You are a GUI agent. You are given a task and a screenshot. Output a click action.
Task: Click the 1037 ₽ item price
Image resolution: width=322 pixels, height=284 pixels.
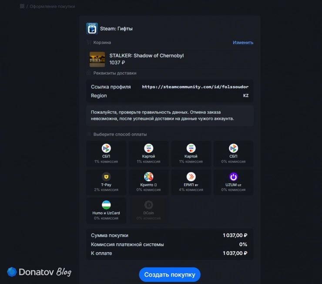(x=117, y=62)
